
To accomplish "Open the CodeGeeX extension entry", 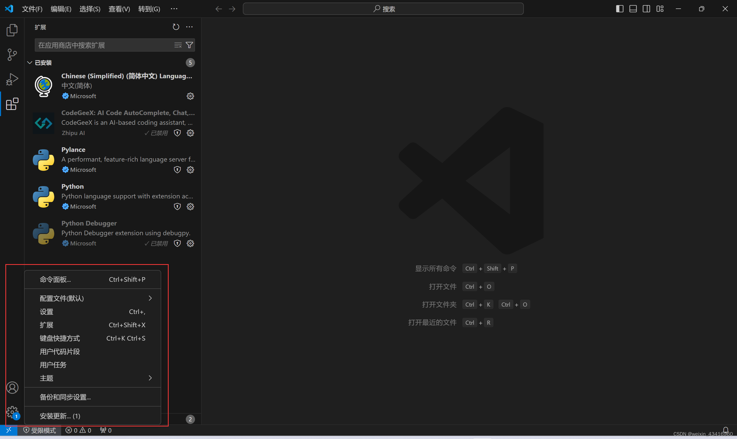I will point(113,123).
